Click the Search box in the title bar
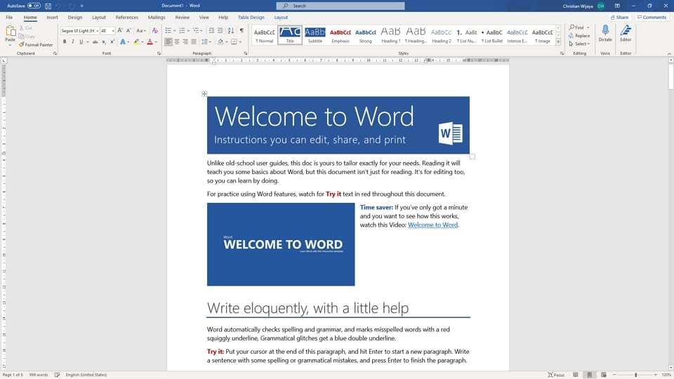This screenshot has height=379, width=674. point(346,6)
